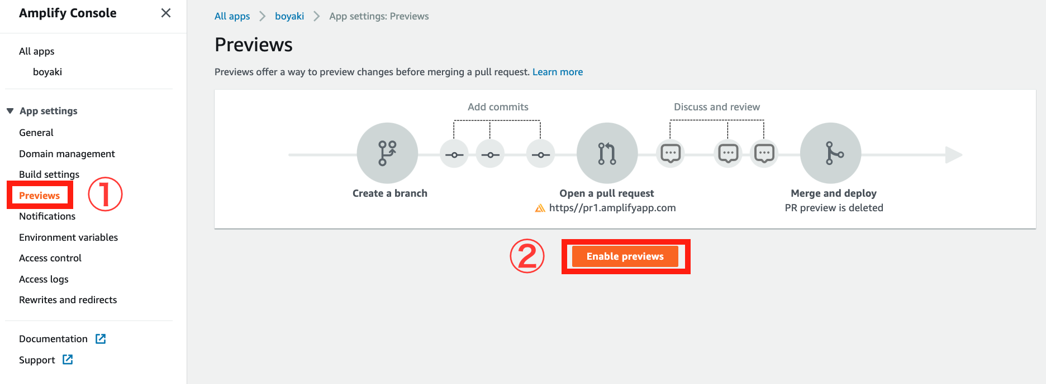
Task: Click the Enable previews button
Action: (625, 256)
